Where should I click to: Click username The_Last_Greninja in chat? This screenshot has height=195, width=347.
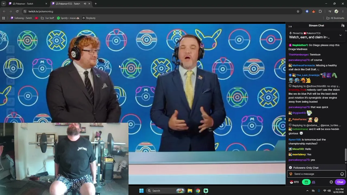(308, 75)
